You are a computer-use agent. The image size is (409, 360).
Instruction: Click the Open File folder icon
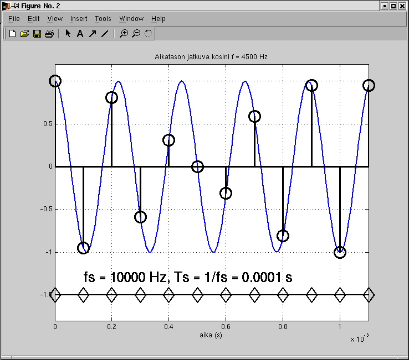(x=24, y=34)
